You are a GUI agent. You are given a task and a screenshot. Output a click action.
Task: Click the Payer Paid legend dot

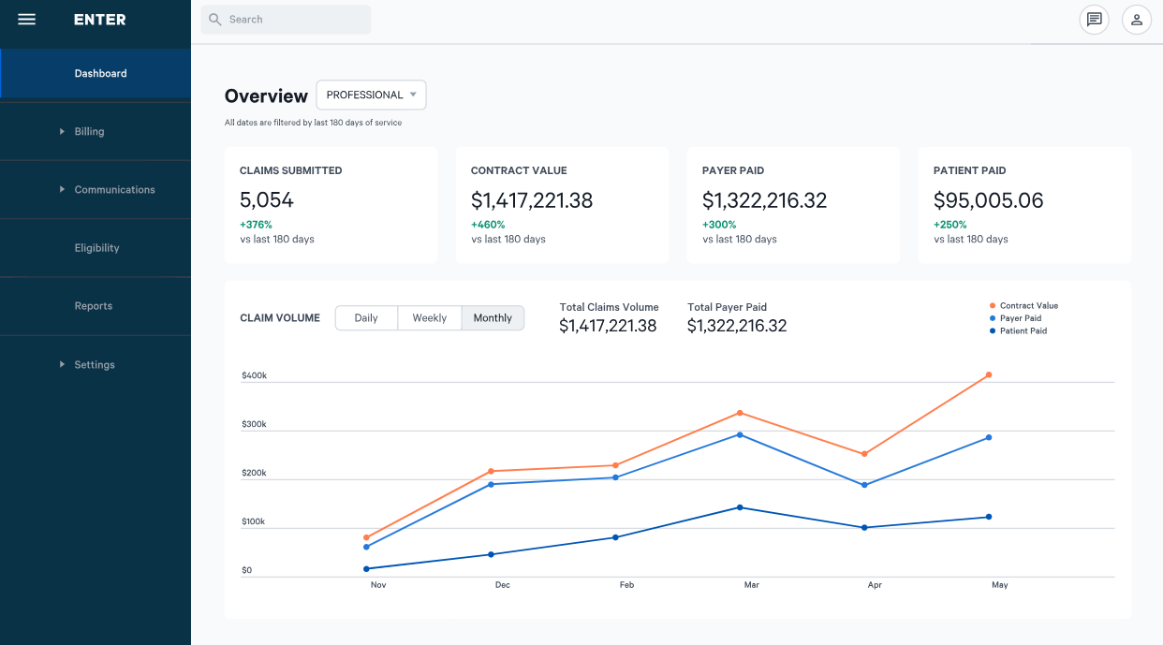click(x=993, y=318)
